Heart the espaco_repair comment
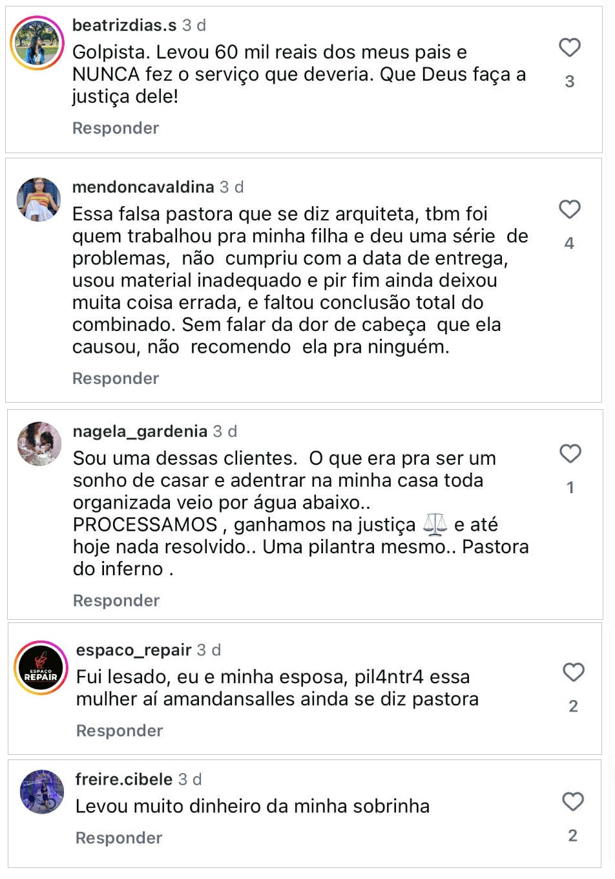 [x=574, y=672]
